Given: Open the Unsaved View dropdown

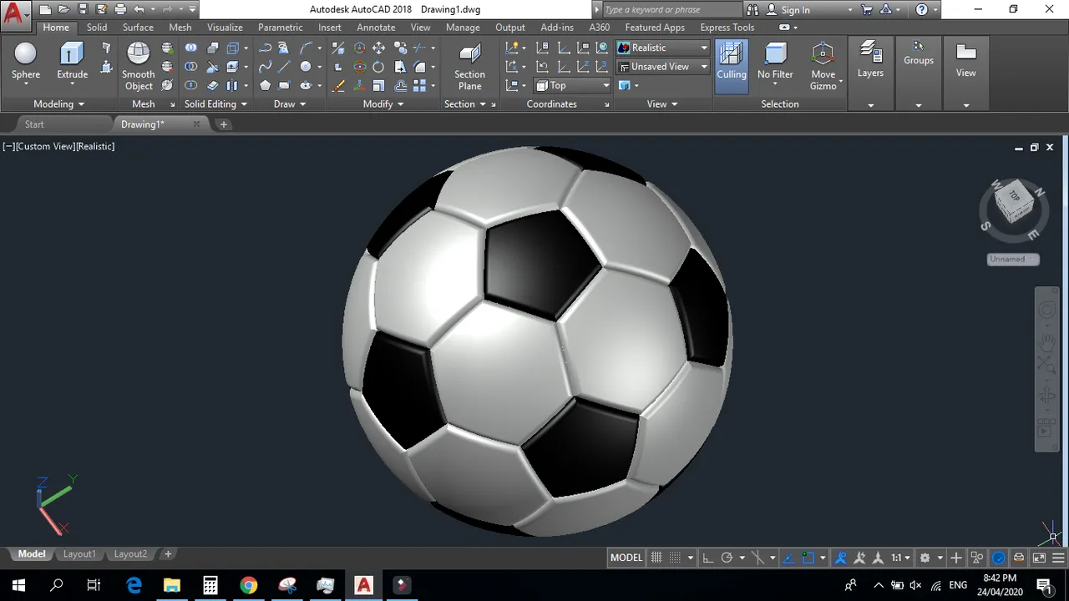Looking at the screenshot, I should (x=663, y=67).
